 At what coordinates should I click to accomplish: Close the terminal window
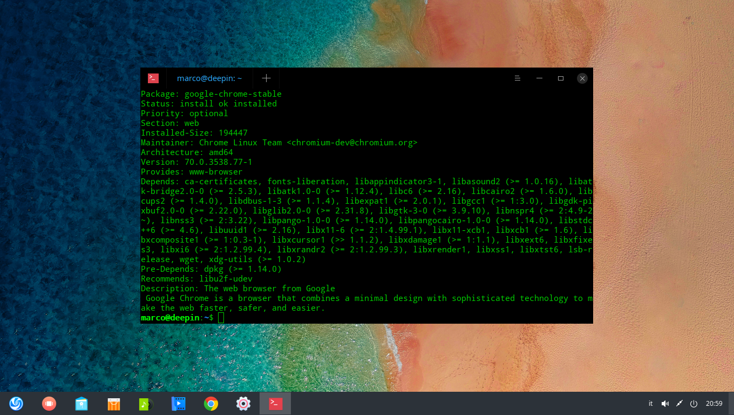[582, 78]
